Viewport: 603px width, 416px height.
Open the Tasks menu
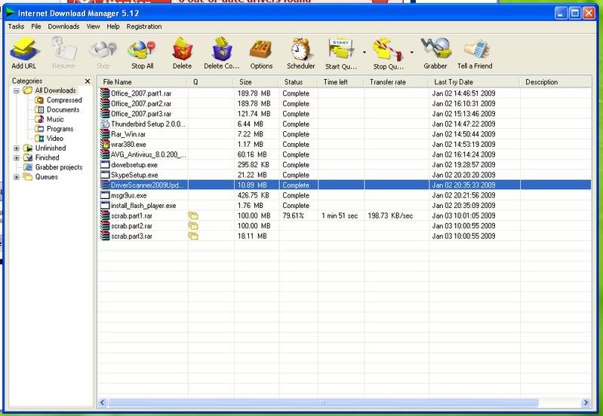[16, 26]
